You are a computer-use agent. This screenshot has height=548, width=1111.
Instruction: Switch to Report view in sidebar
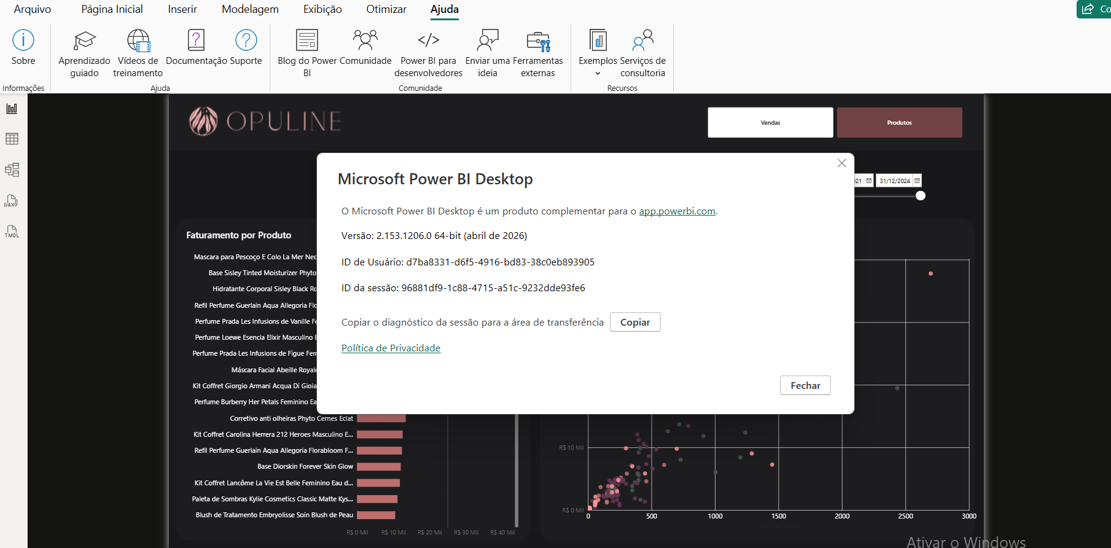(x=12, y=109)
